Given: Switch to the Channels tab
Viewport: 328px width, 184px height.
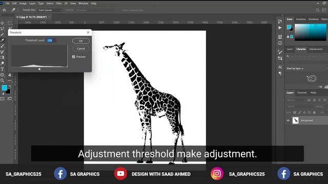Looking at the screenshot, I should tap(302, 93).
